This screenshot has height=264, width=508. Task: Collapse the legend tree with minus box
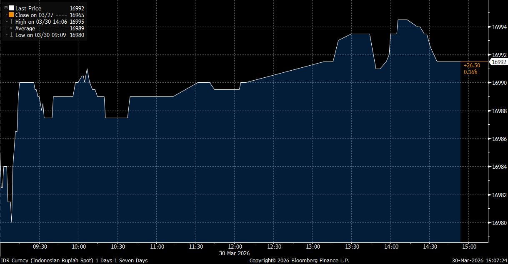tap(6, 8)
